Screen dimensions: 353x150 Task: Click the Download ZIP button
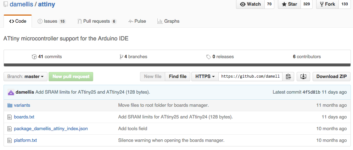[x=332, y=77]
